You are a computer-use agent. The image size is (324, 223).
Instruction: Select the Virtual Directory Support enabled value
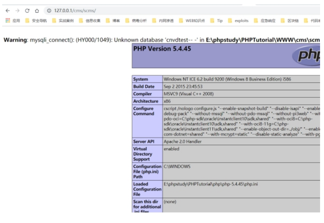pos(171,149)
